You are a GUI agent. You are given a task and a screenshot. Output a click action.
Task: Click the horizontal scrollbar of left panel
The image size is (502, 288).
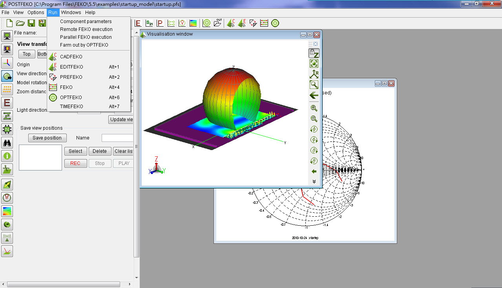coord(63,284)
